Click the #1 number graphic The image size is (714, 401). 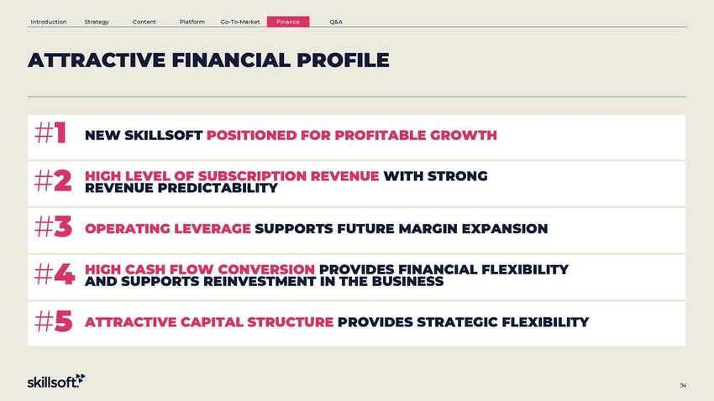(50, 133)
